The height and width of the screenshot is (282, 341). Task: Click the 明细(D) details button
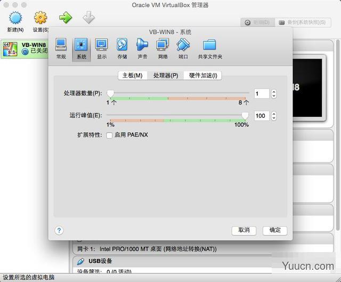258,22
